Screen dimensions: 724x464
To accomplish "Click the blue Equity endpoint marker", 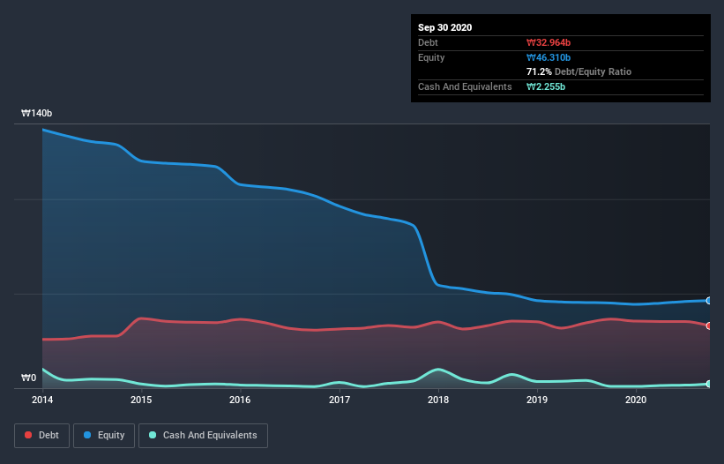I will pyautogui.click(x=709, y=301).
